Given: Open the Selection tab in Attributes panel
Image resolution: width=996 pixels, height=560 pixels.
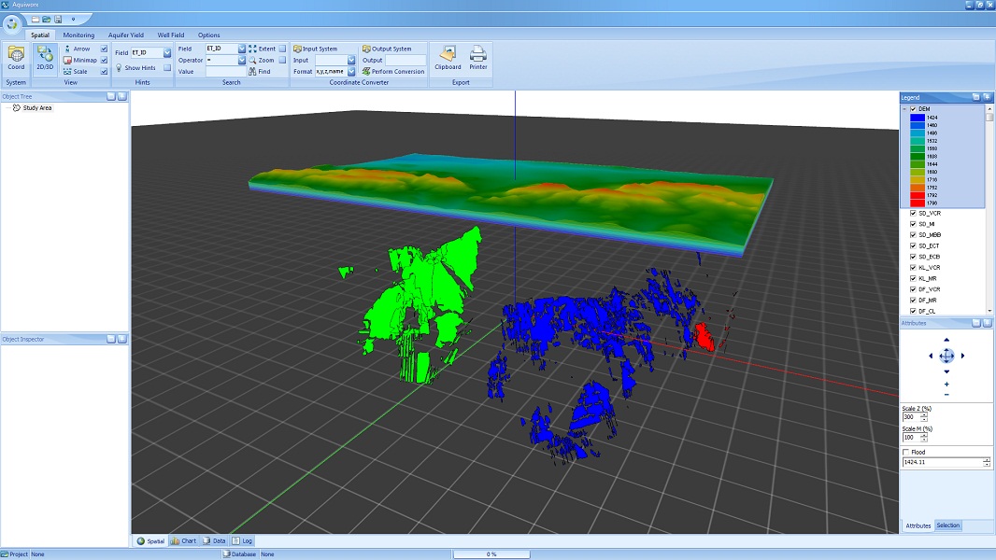Looking at the screenshot, I should coord(947,526).
